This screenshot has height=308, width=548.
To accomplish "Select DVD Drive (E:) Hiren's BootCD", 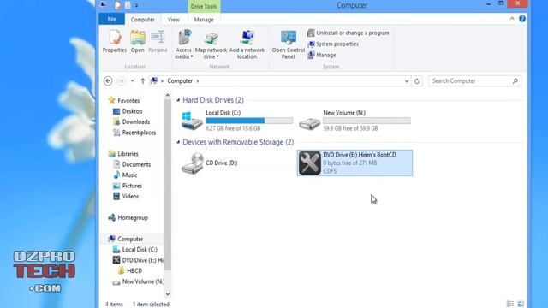I will click(x=354, y=163).
